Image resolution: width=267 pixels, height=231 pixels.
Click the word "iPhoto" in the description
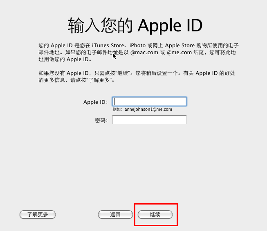point(137,46)
